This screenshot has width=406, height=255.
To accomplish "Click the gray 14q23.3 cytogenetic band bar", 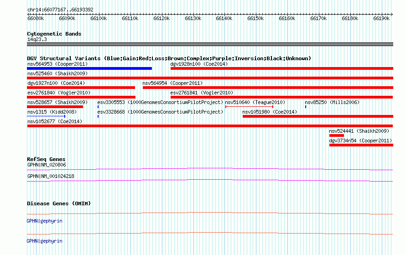I will pos(210,44).
